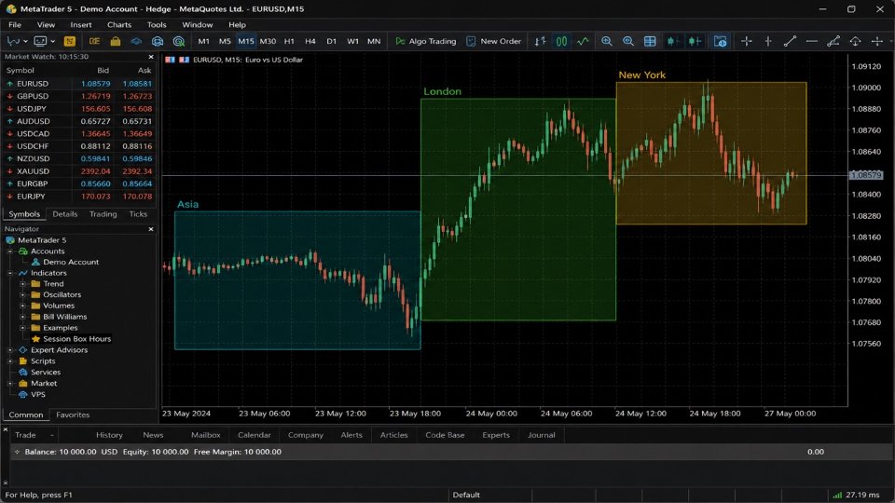Image resolution: width=895 pixels, height=503 pixels.
Task: Switch timeframe to D1
Action: (x=332, y=41)
